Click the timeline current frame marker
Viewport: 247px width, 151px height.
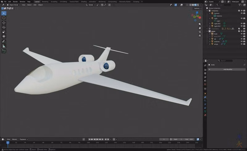[x=8, y=142]
